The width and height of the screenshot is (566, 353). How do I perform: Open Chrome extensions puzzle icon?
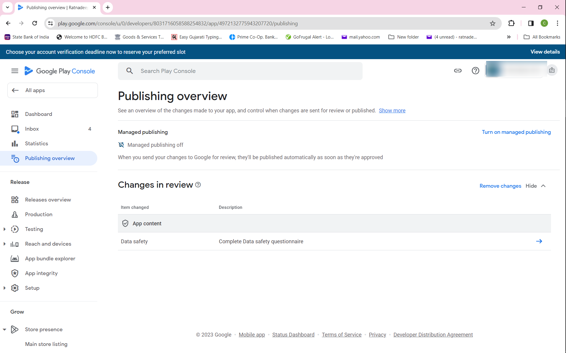[511, 23]
